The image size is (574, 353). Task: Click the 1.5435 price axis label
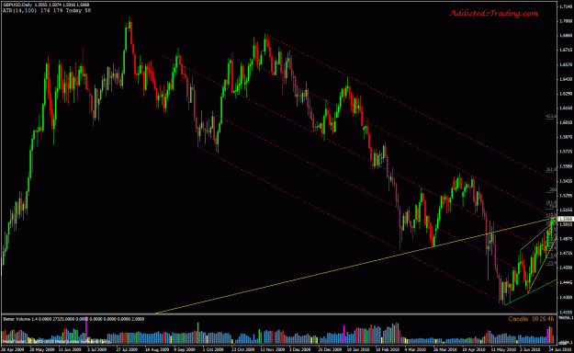coord(566,181)
